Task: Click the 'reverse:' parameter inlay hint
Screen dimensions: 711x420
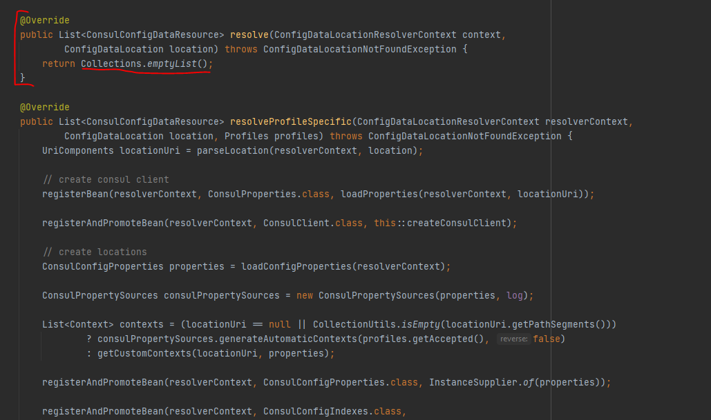Action: tap(514, 339)
